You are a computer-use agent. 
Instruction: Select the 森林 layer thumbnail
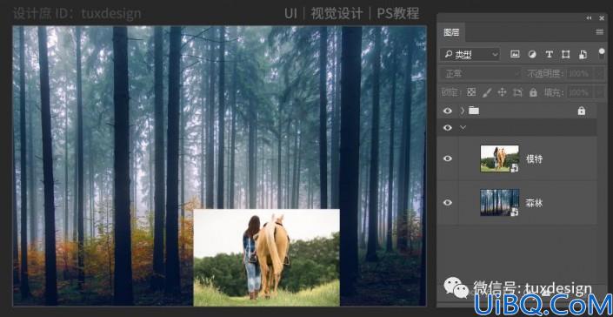pos(499,202)
